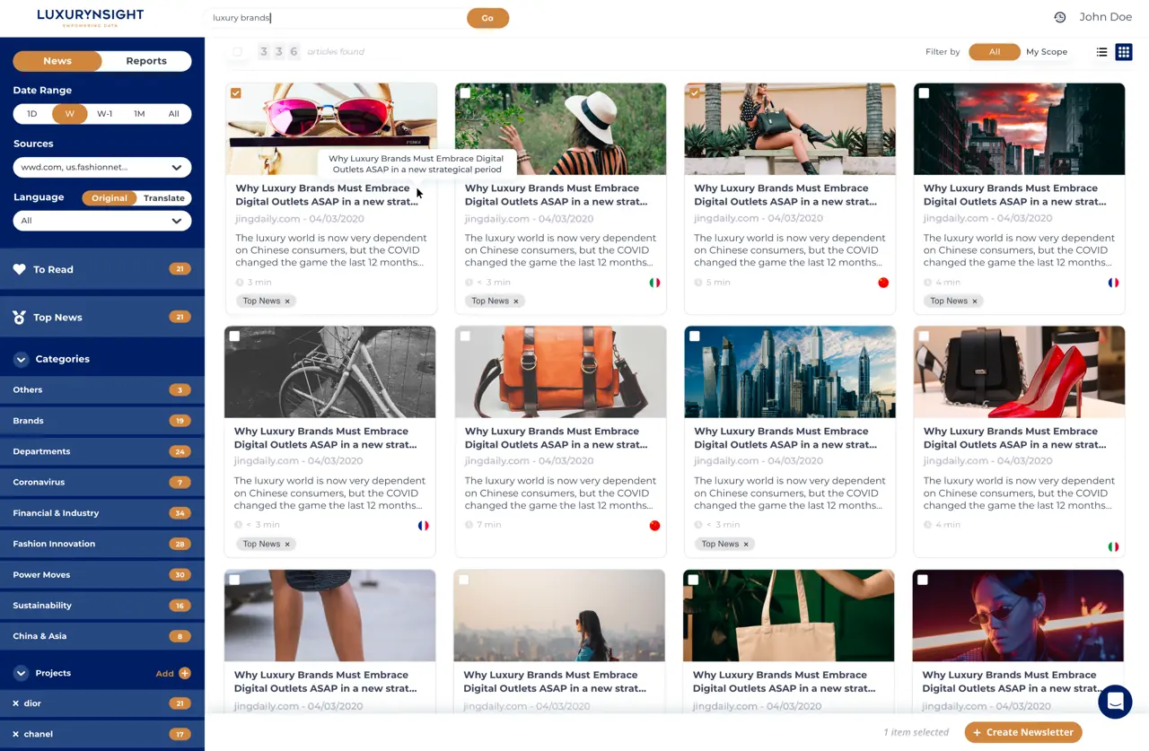Open the history clock icon beside John Doe
Viewport: 1149px width, 751px height.
[x=1059, y=17]
